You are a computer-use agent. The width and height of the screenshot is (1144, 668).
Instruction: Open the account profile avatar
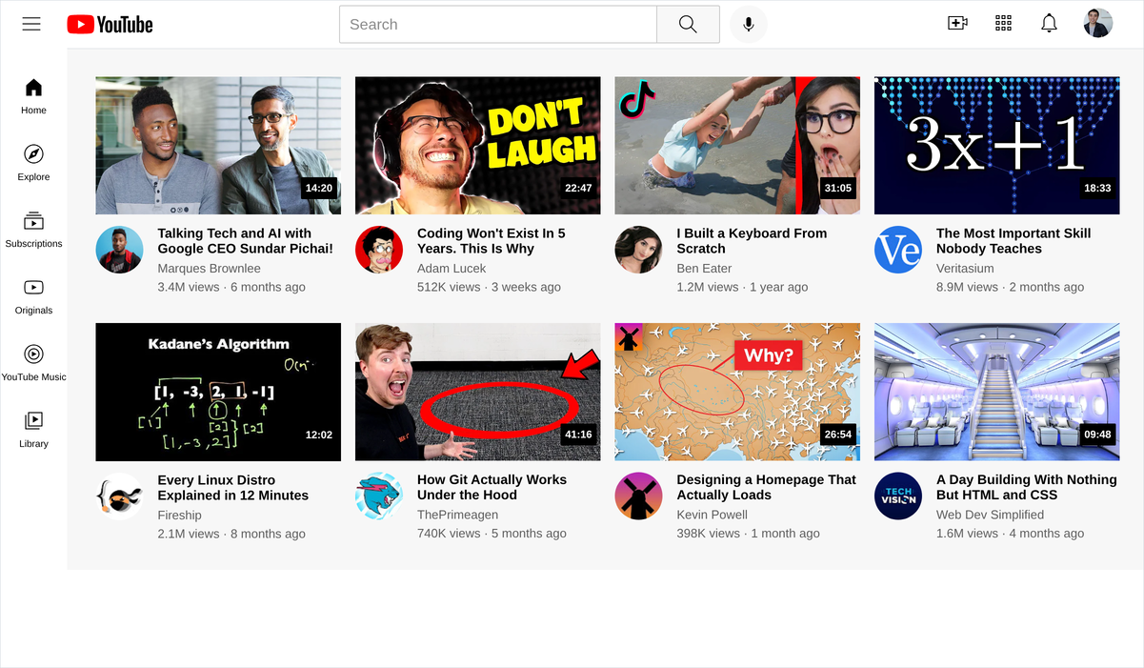1098,24
